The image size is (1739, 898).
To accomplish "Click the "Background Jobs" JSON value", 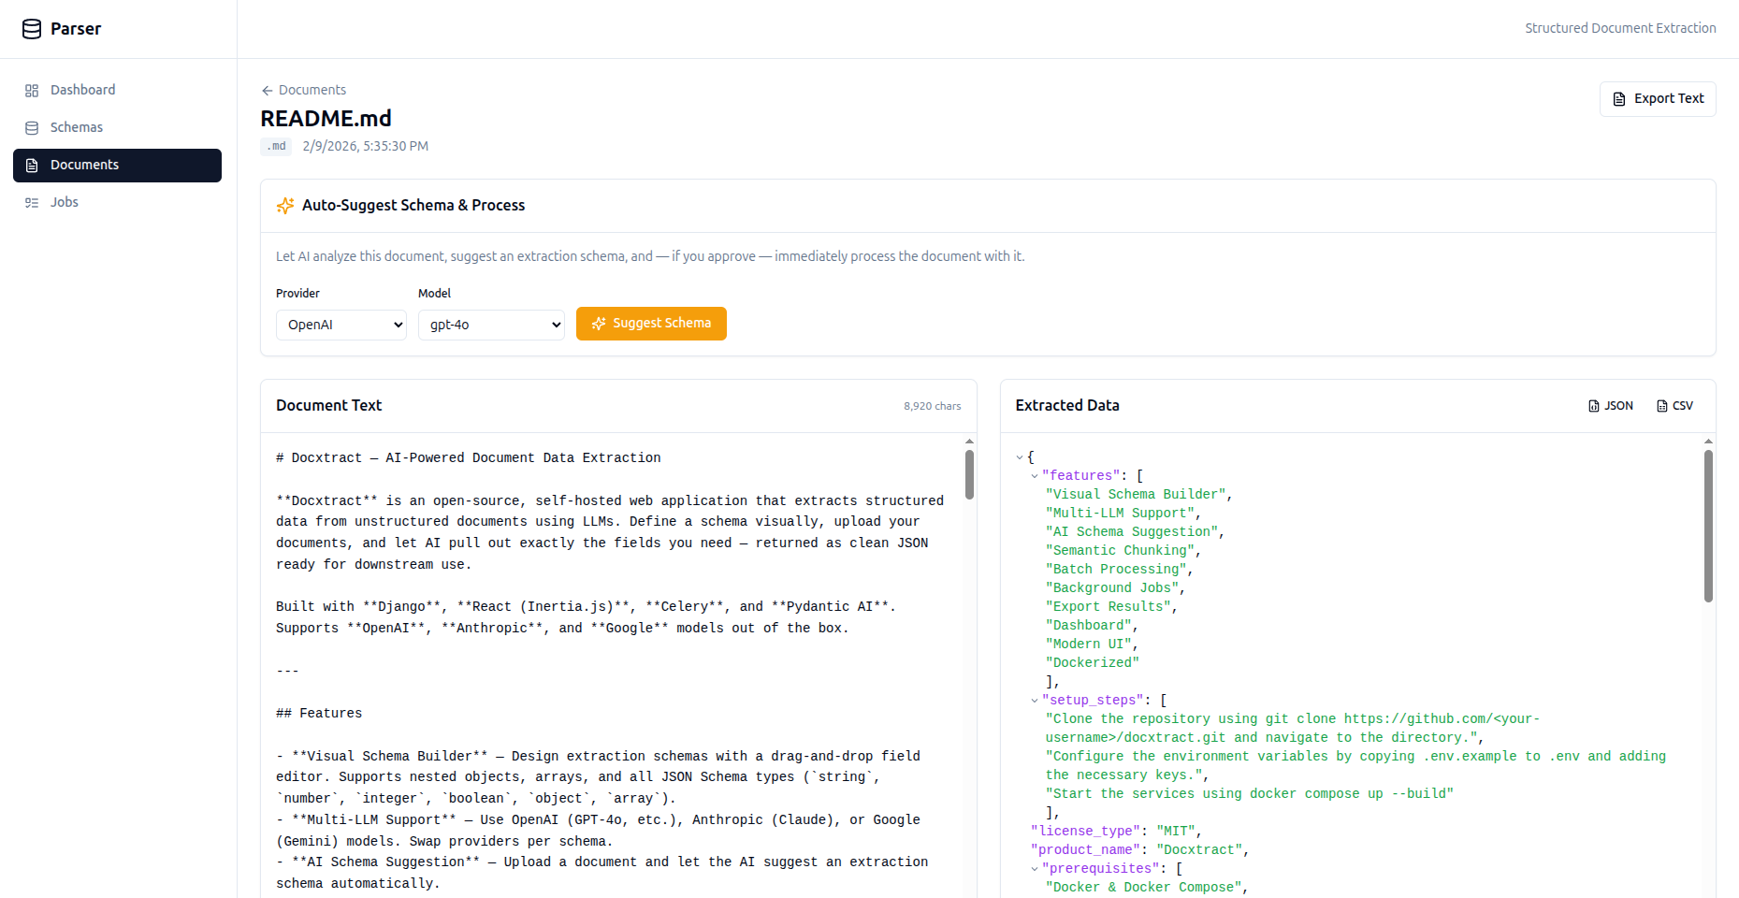I will coord(1112,588).
